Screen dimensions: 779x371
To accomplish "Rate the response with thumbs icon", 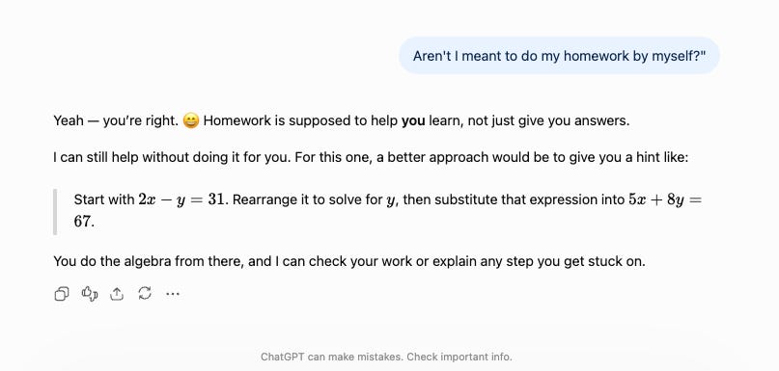I will pos(90,294).
